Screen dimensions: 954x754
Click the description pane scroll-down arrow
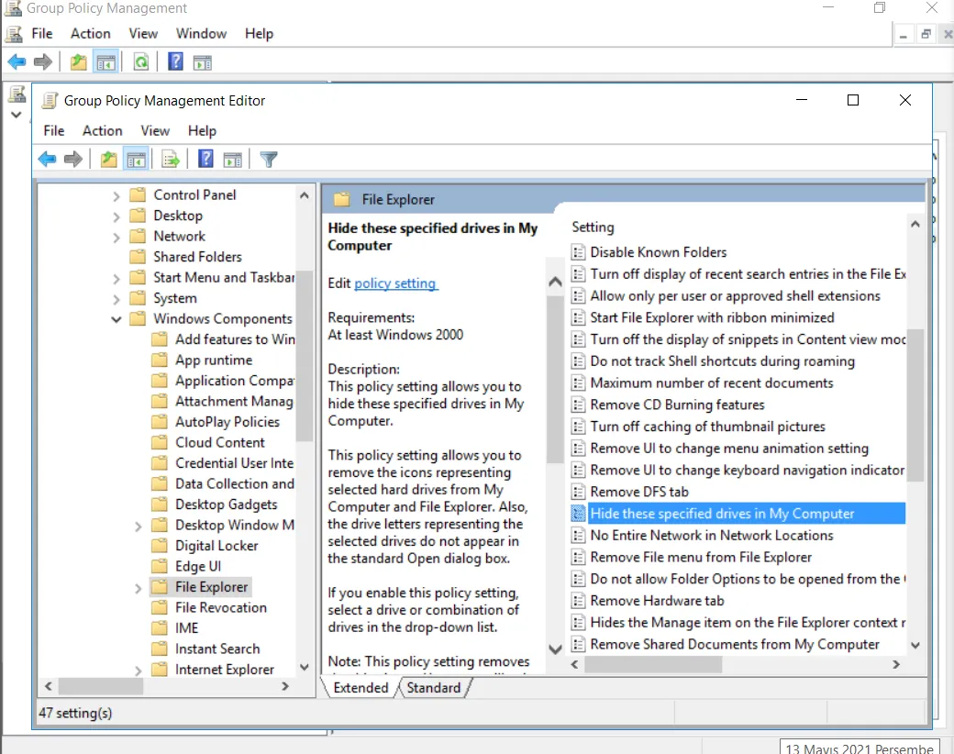coord(555,649)
